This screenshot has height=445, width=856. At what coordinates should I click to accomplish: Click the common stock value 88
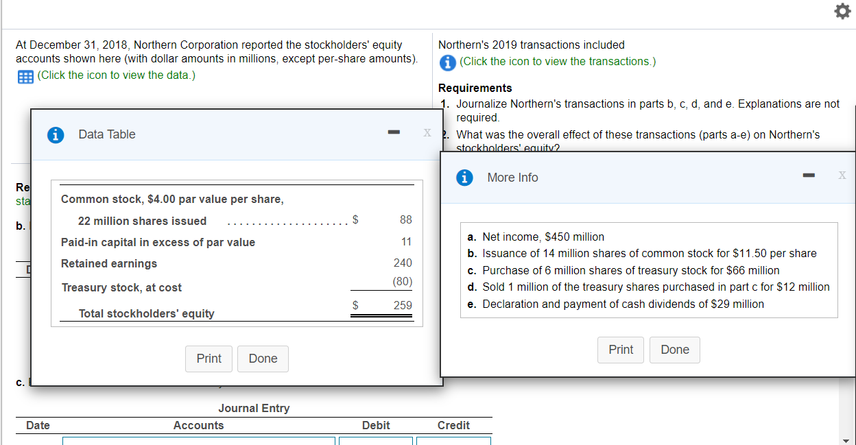[x=406, y=220]
